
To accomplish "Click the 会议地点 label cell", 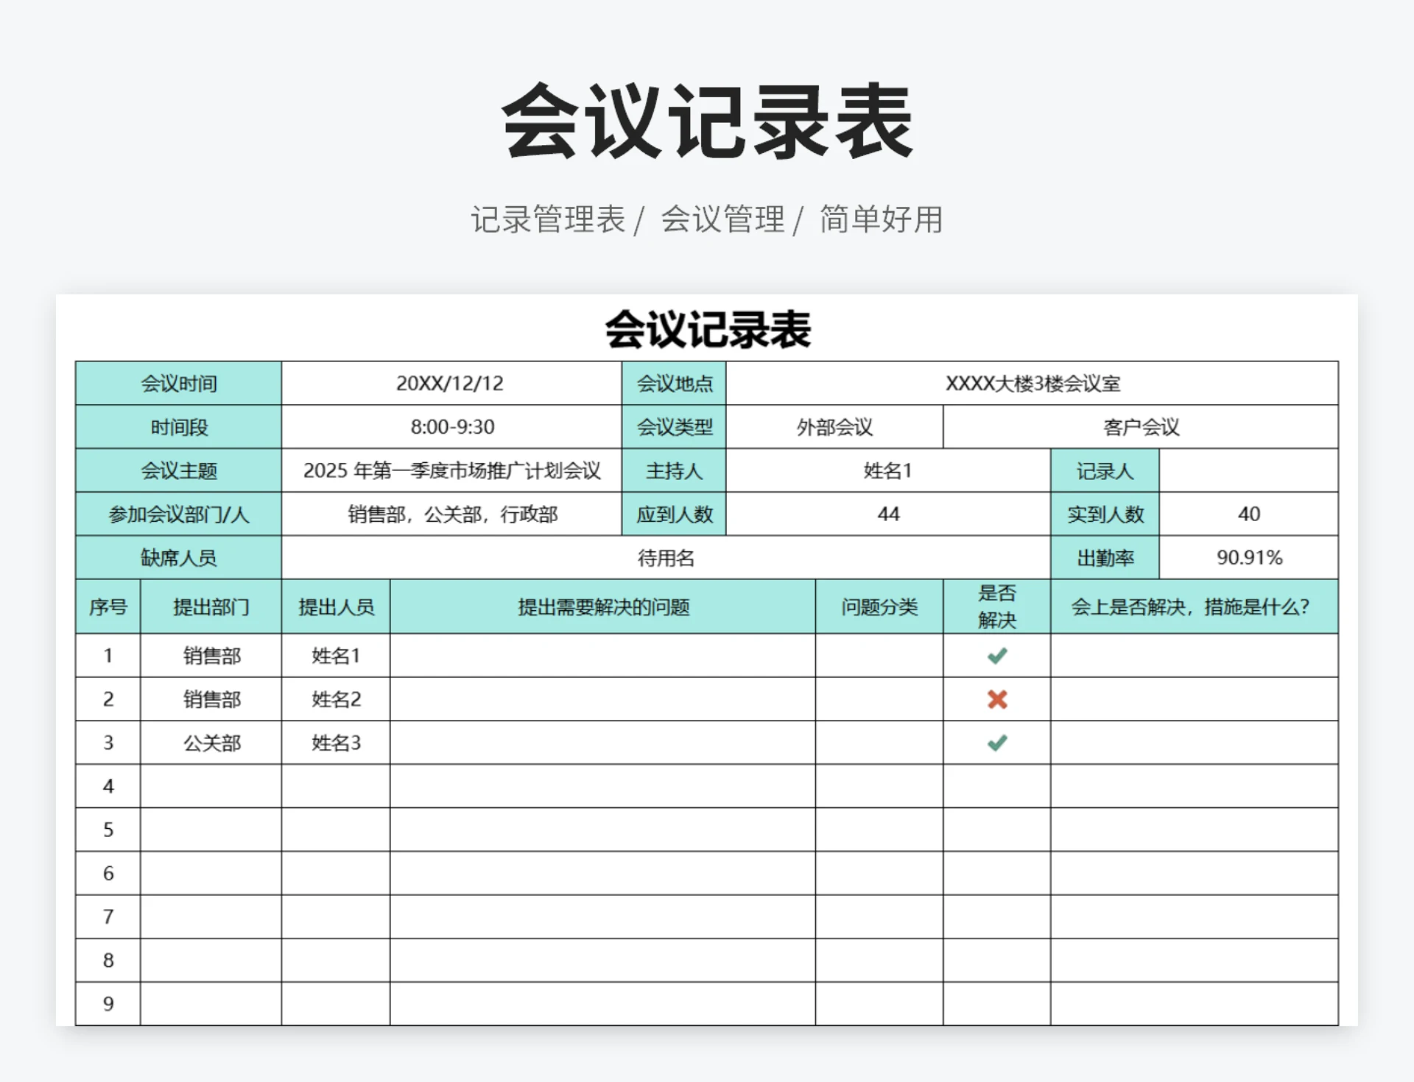I will [675, 383].
